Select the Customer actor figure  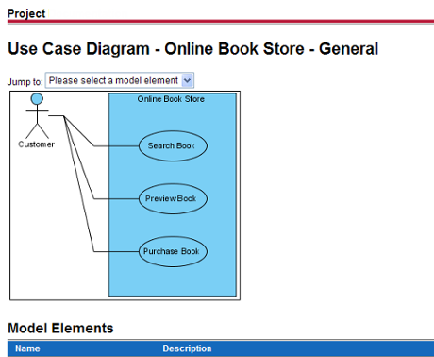37,116
